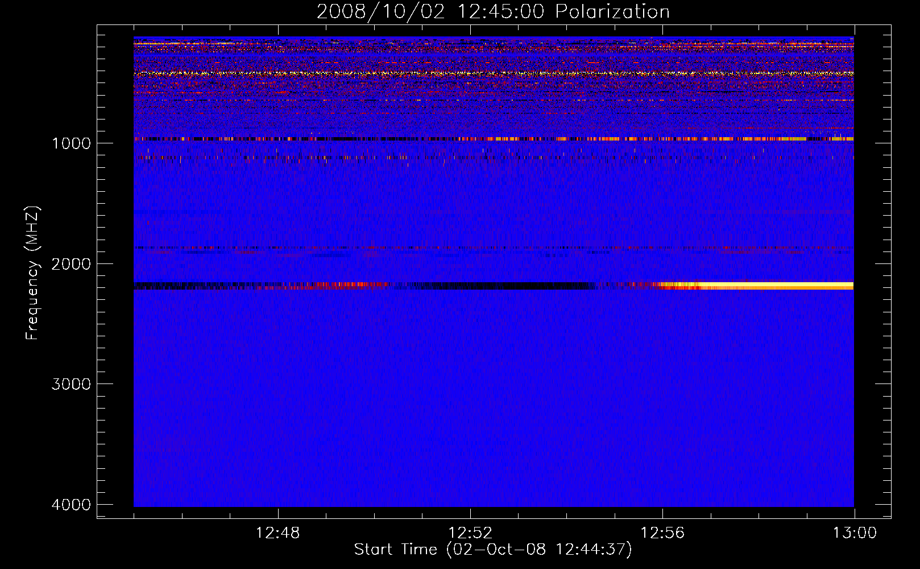Click the plot title '2008/10/02 12:45:00 Polarization'
Image resolution: width=920 pixels, height=569 pixels.
(x=493, y=12)
